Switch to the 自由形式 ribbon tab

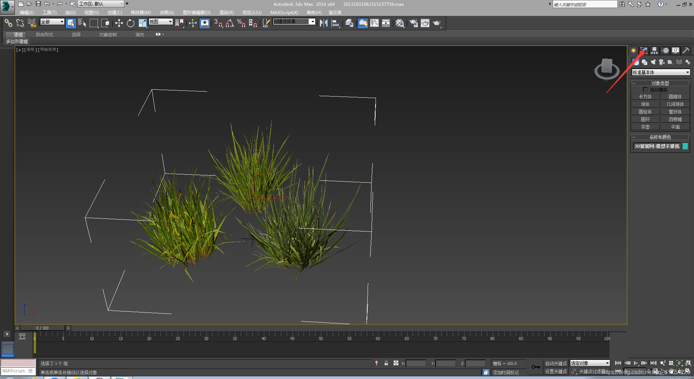44,35
